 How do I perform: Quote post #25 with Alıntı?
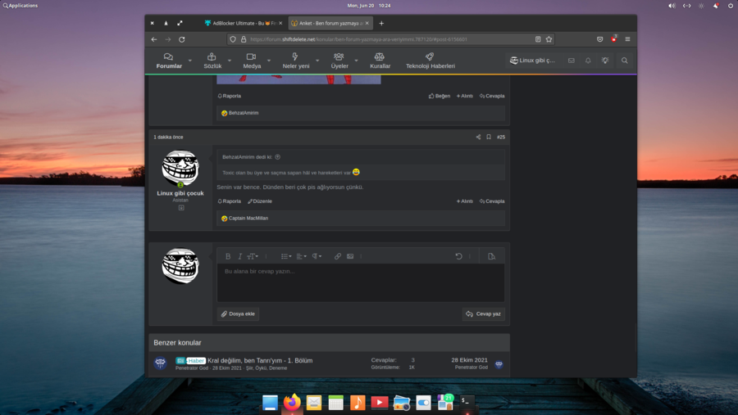(465, 201)
